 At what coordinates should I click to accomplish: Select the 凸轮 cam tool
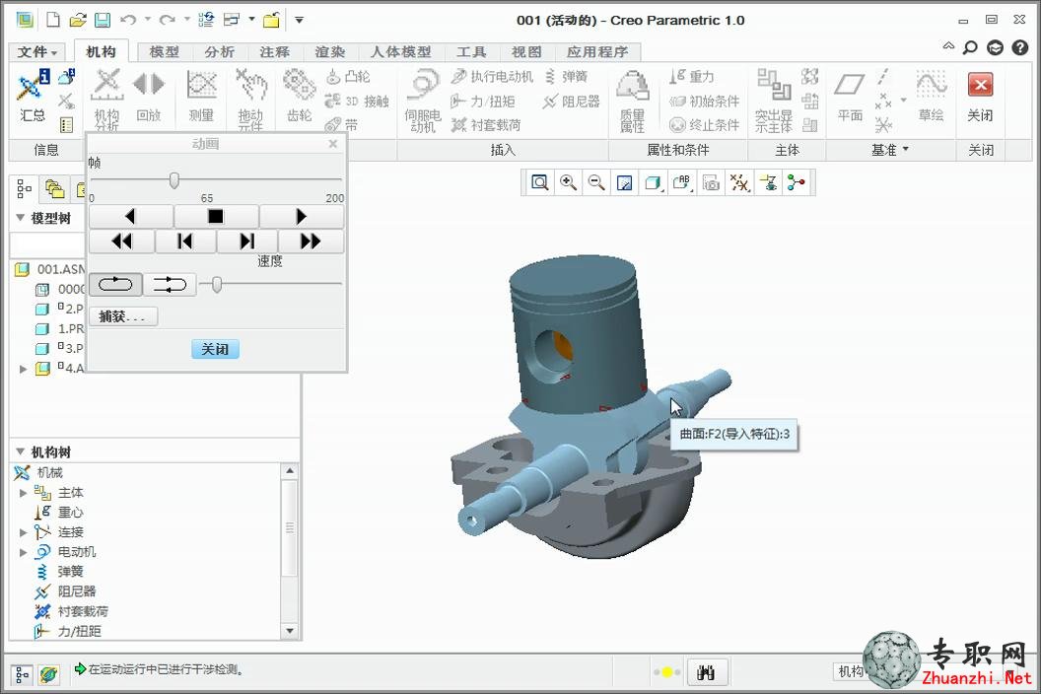click(x=348, y=77)
